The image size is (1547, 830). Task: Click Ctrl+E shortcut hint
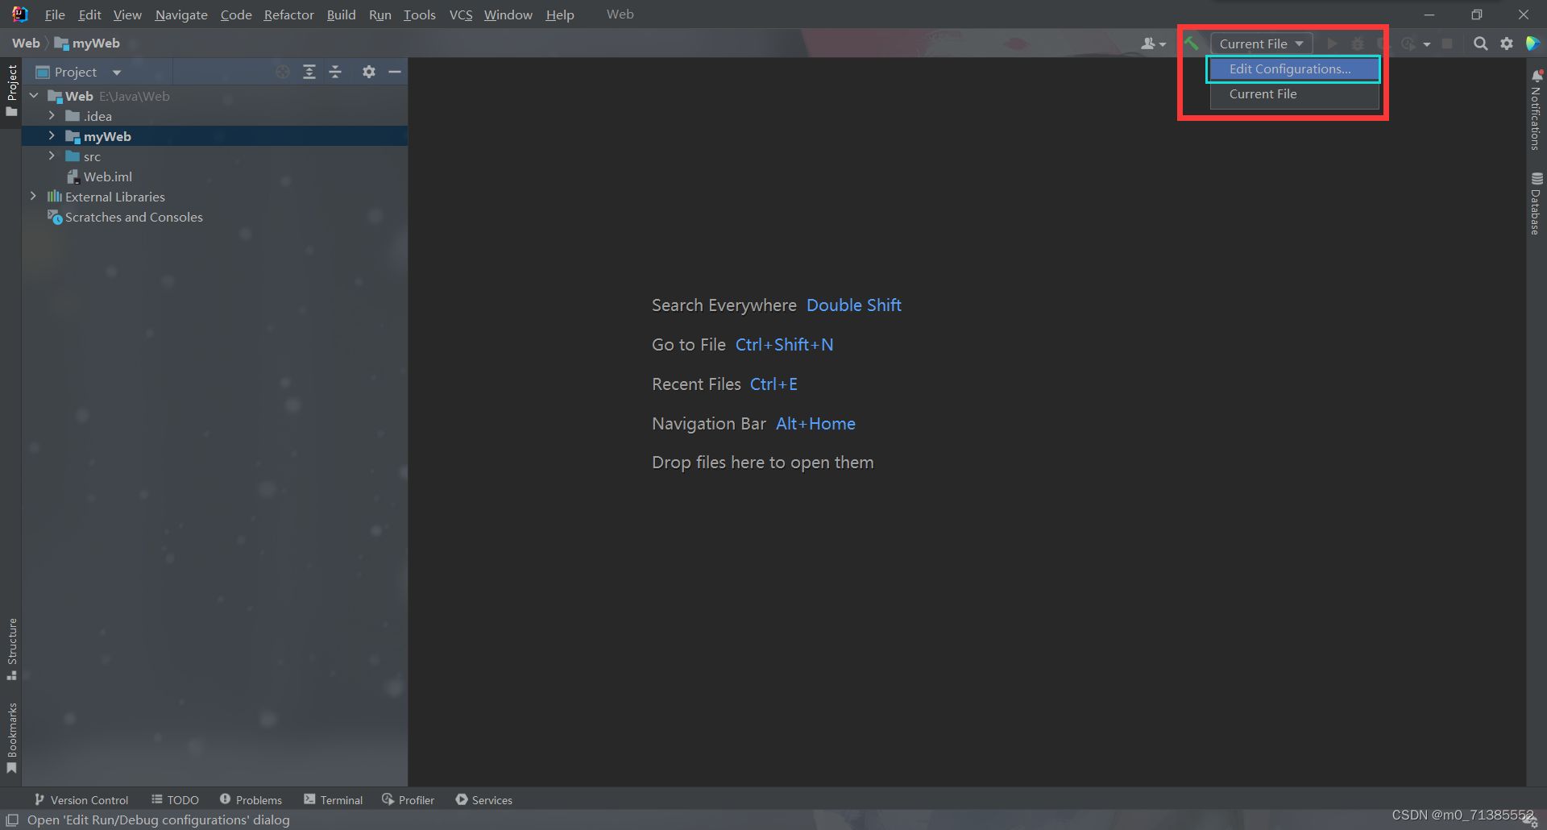coord(773,384)
